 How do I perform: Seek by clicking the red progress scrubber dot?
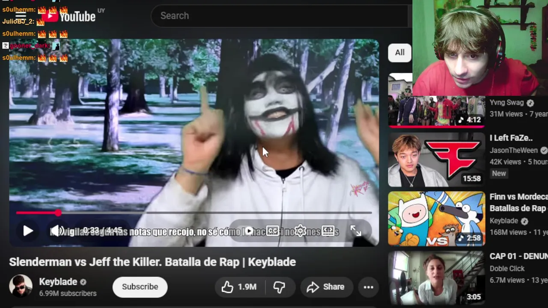58,213
